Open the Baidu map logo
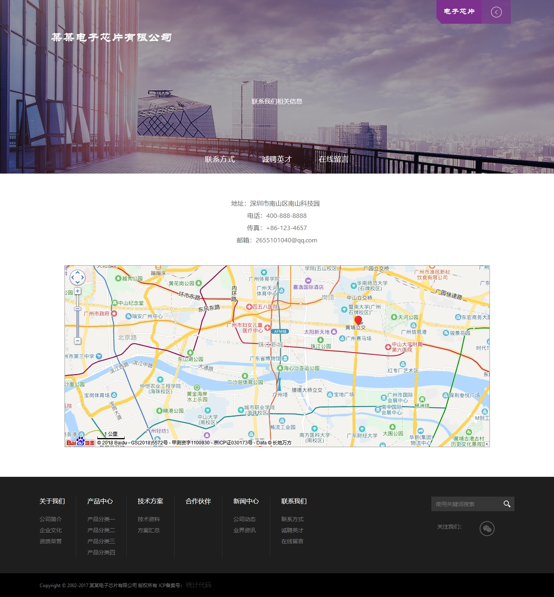This screenshot has height=597, width=554. [80, 442]
